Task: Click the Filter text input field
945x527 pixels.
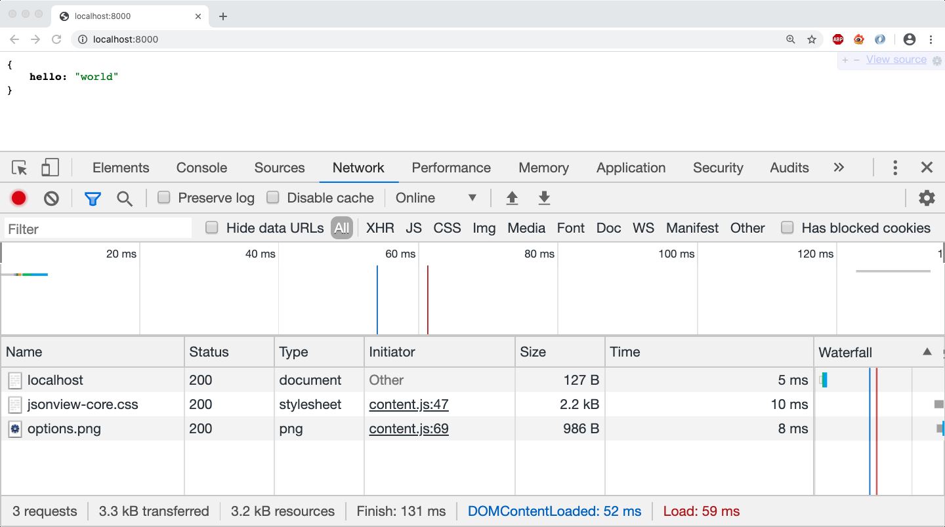Action: [98, 229]
